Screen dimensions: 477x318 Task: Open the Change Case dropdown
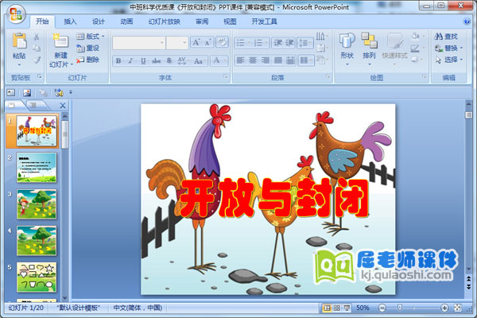[x=200, y=60]
